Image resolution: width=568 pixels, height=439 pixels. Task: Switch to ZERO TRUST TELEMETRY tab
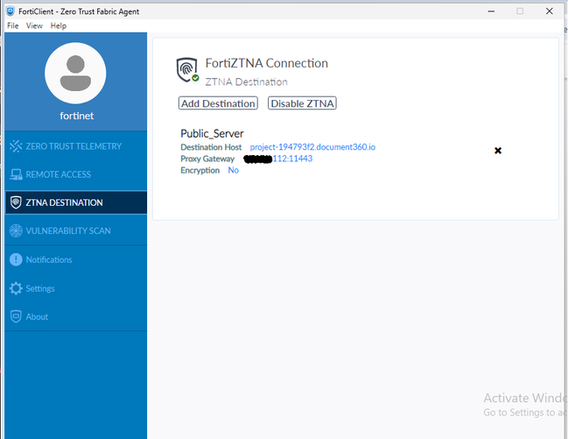tap(76, 146)
